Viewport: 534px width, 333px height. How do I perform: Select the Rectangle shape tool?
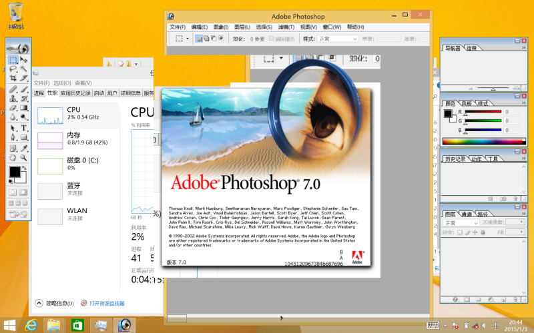(23, 138)
